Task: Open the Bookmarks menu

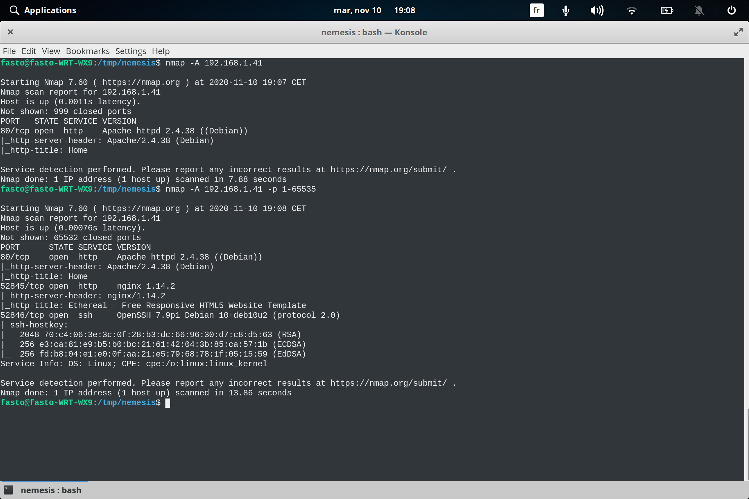Action: [x=87, y=51]
